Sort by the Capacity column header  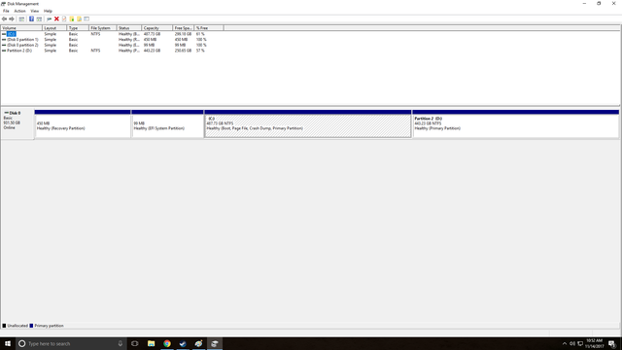click(157, 28)
